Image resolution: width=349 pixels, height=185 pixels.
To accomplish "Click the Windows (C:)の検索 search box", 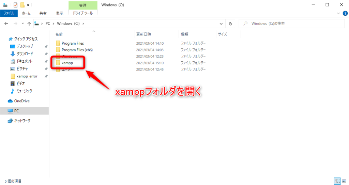I will point(292,24).
